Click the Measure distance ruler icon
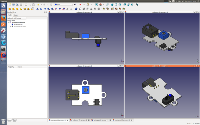The width and height of the screenshot is (200, 125). (x=137, y=4)
